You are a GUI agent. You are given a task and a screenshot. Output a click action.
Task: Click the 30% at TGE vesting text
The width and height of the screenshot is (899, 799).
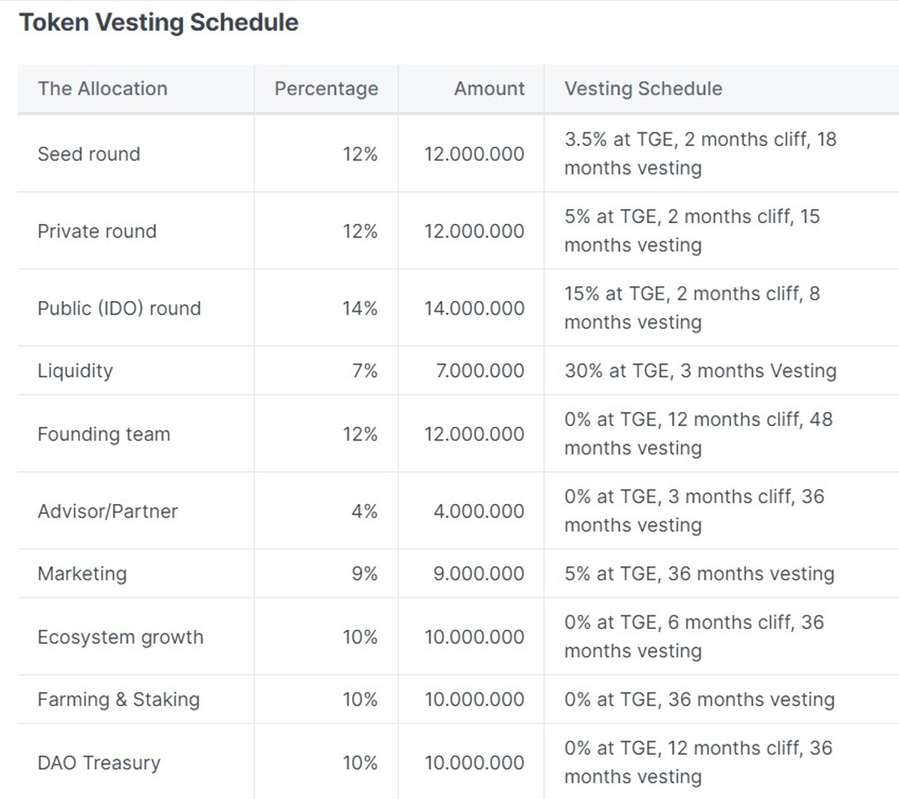(700, 371)
